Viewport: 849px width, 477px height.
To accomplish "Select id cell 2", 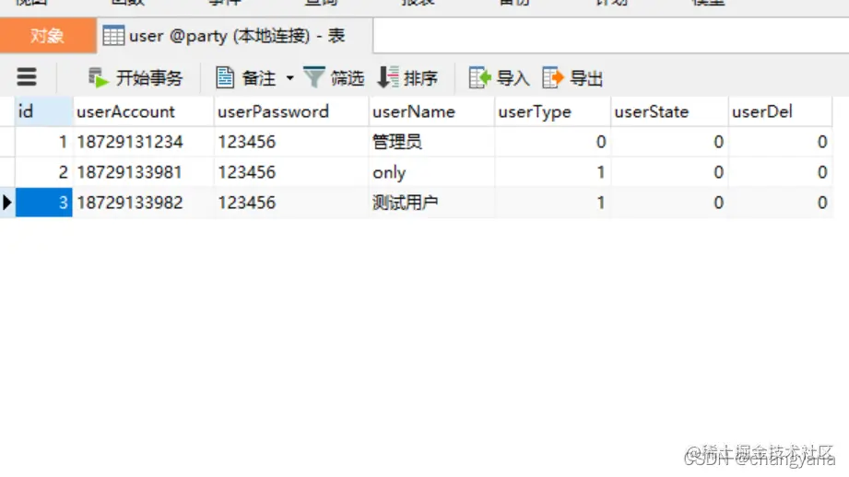I will coord(44,172).
